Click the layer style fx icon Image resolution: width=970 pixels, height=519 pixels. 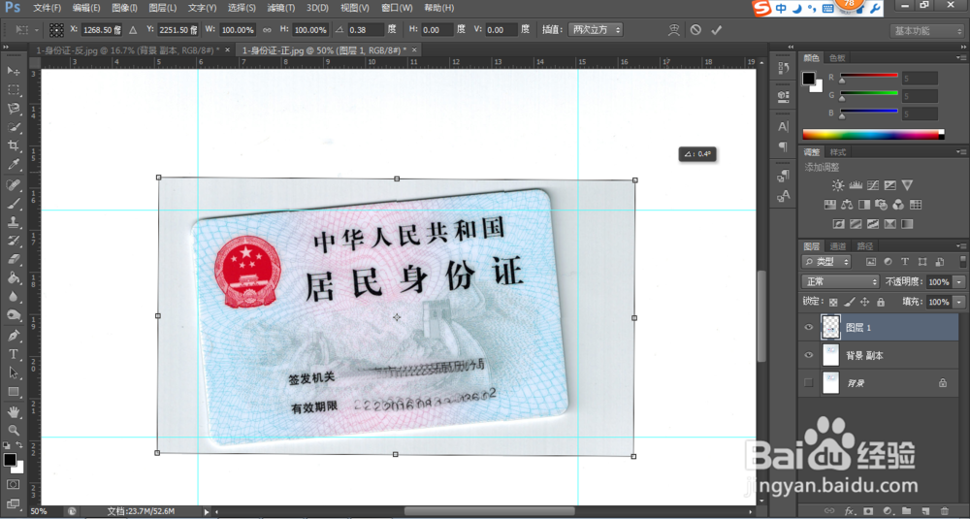850,510
